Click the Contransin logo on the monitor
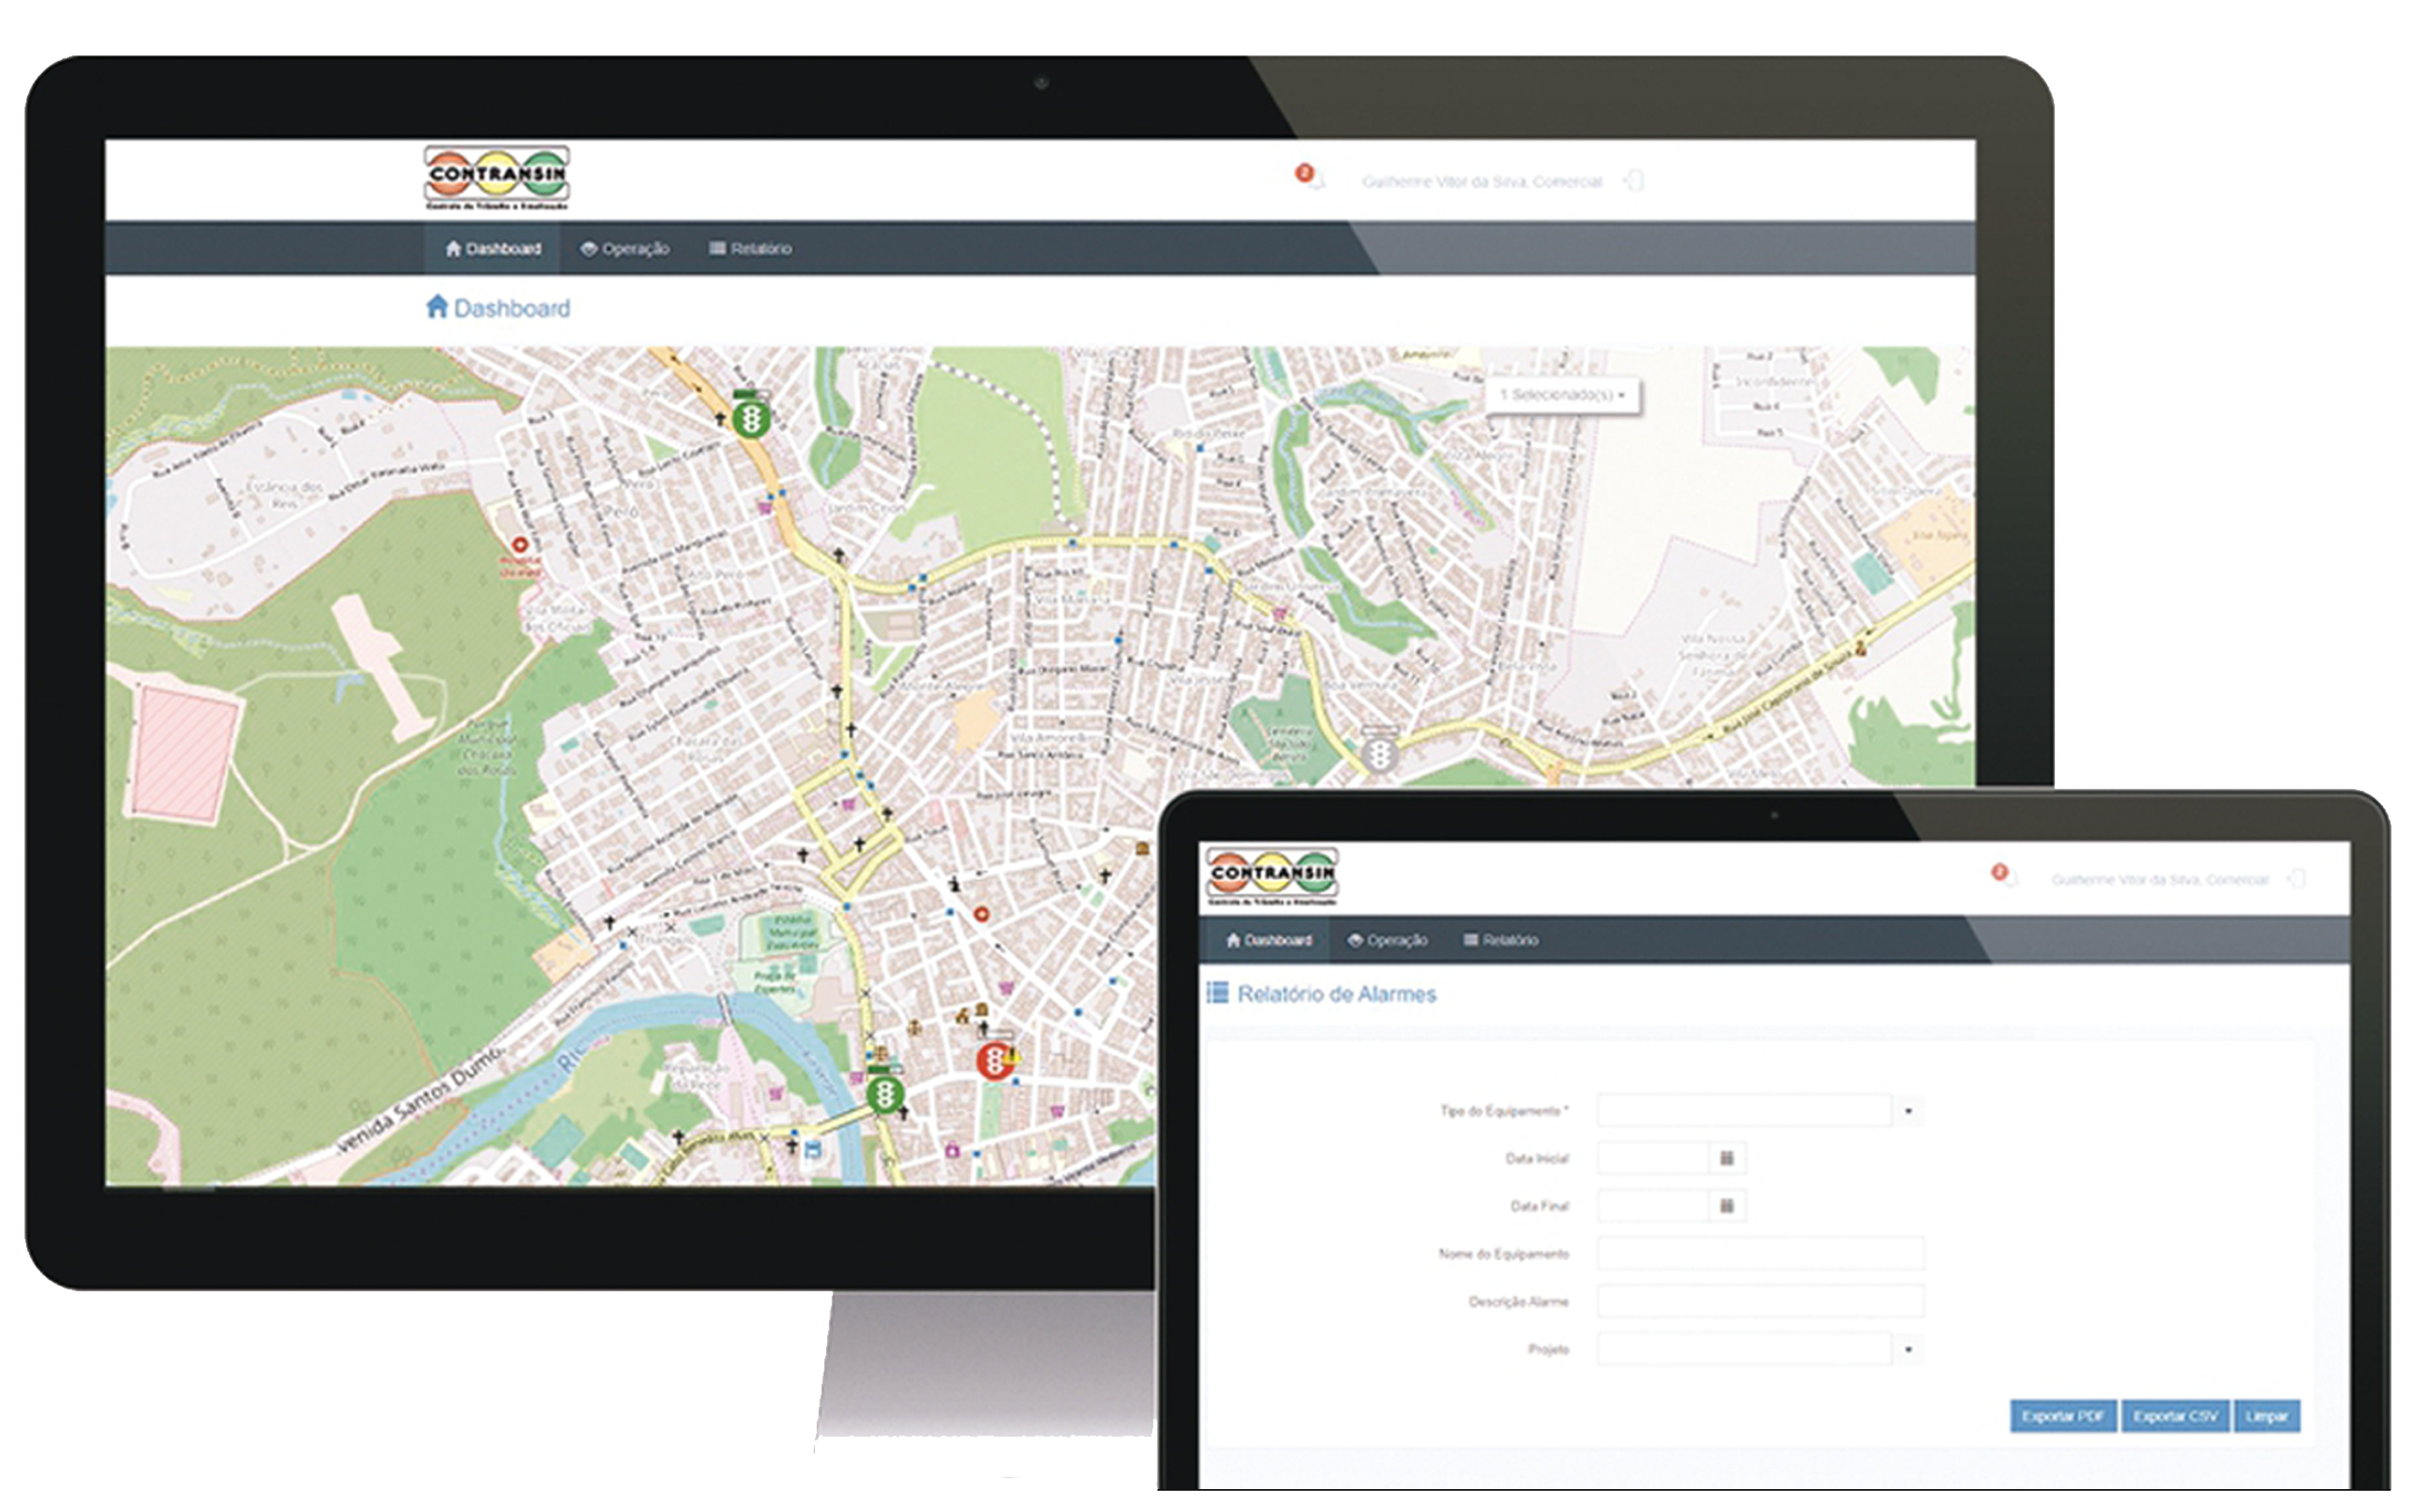The height and width of the screenshot is (1512, 2417). [x=497, y=178]
